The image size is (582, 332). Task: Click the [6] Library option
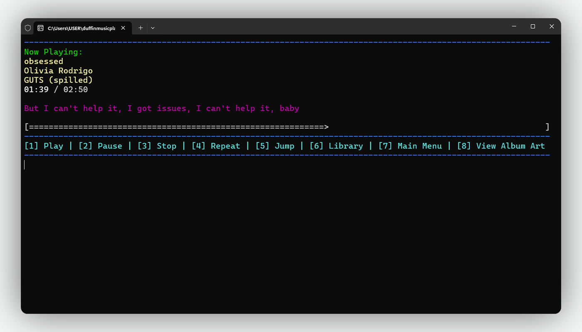coord(336,146)
